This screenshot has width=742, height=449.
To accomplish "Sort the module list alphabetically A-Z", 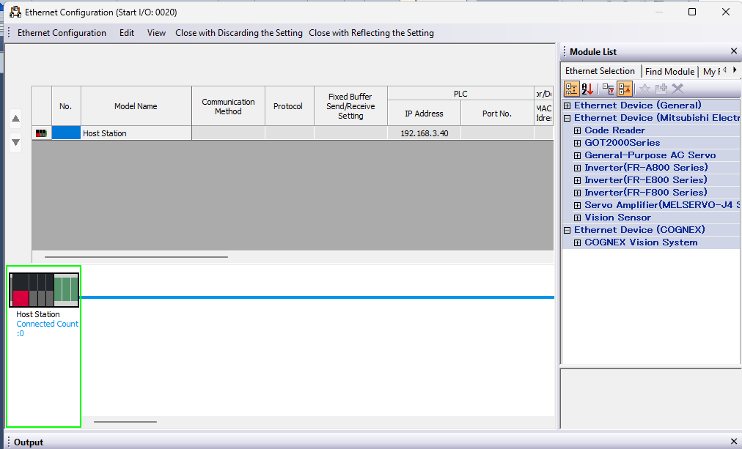I will 587,89.
